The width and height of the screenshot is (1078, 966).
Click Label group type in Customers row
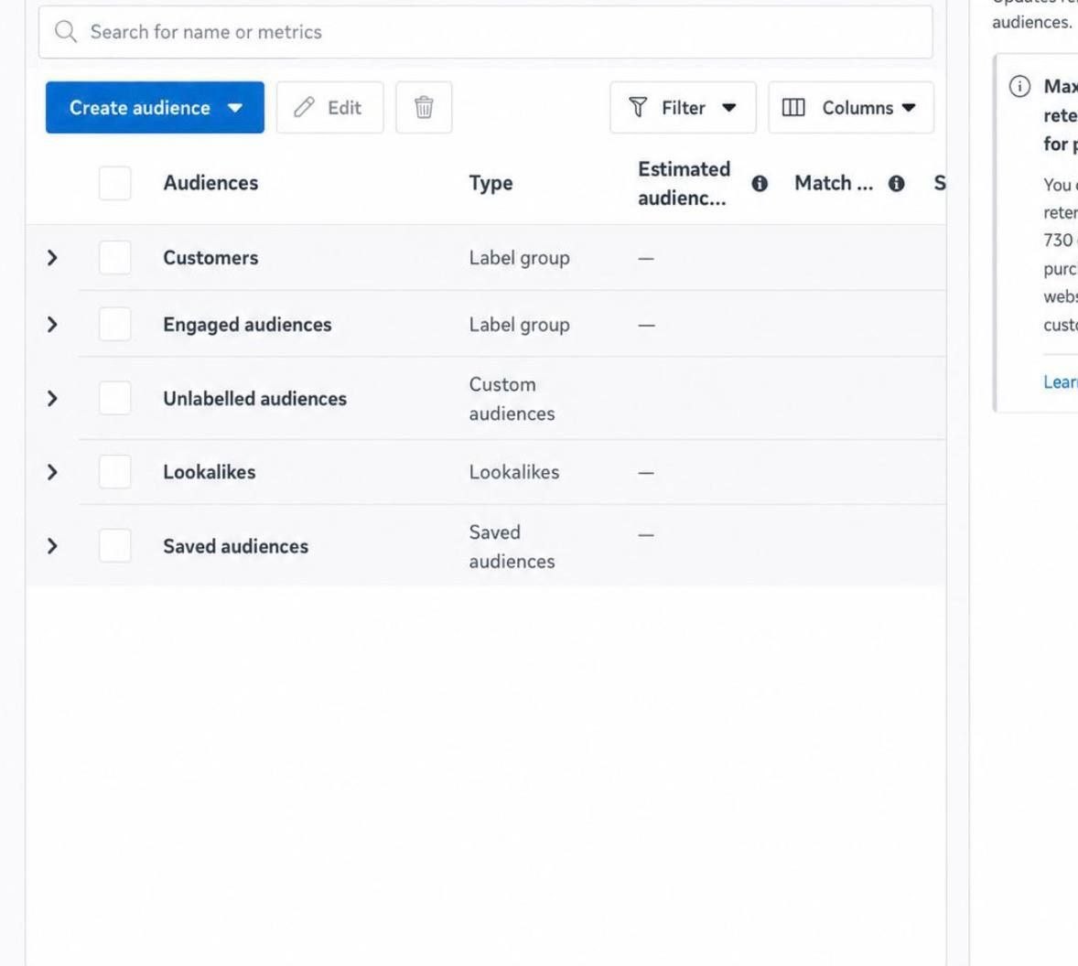[x=519, y=258]
